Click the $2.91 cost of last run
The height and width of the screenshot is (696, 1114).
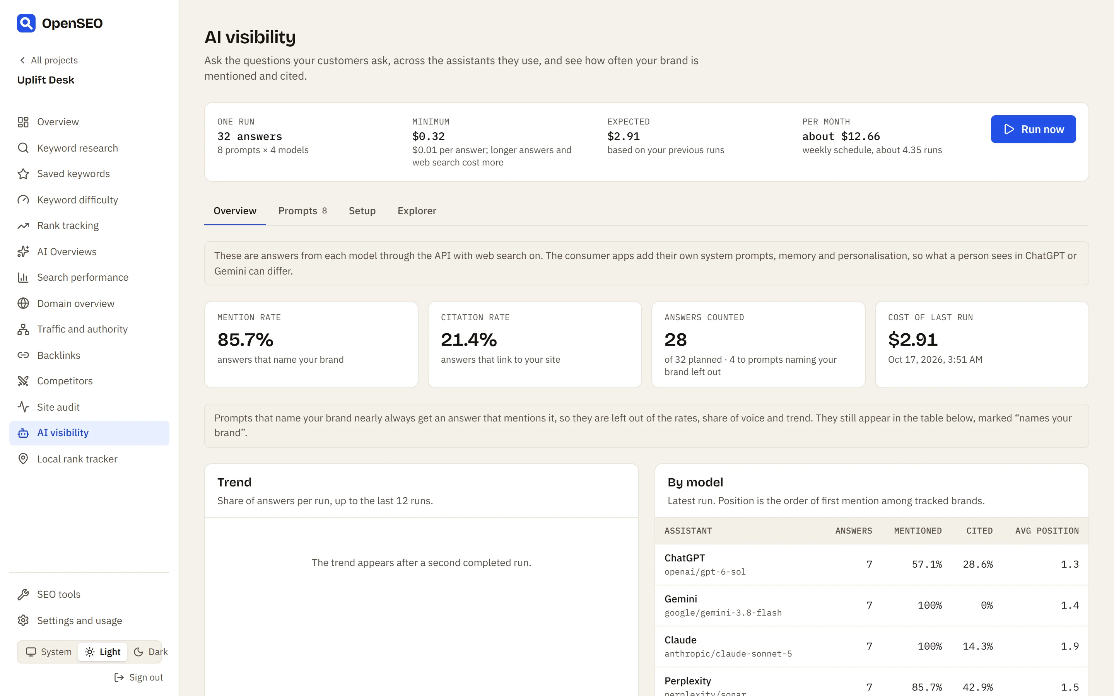(x=912, y=340)
